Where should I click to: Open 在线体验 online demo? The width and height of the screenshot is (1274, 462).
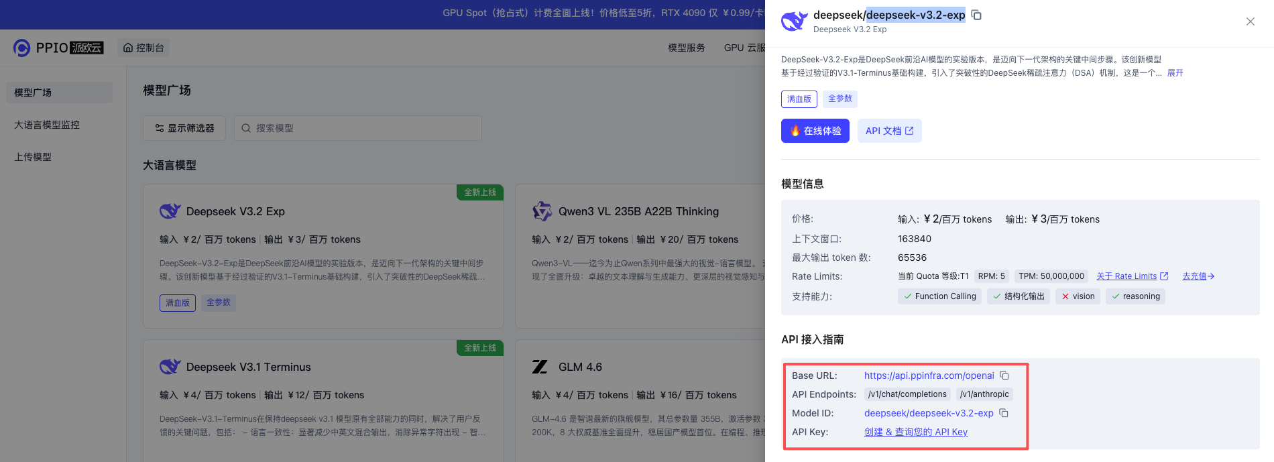(x=815, y=131)
